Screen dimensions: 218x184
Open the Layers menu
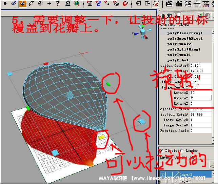coord(166,157)
